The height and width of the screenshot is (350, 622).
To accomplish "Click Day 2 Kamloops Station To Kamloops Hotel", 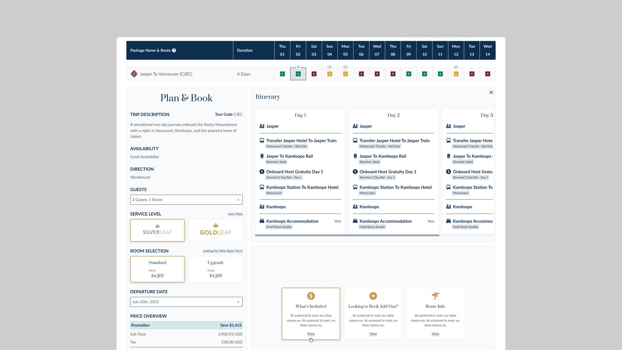I will point(396,187).
